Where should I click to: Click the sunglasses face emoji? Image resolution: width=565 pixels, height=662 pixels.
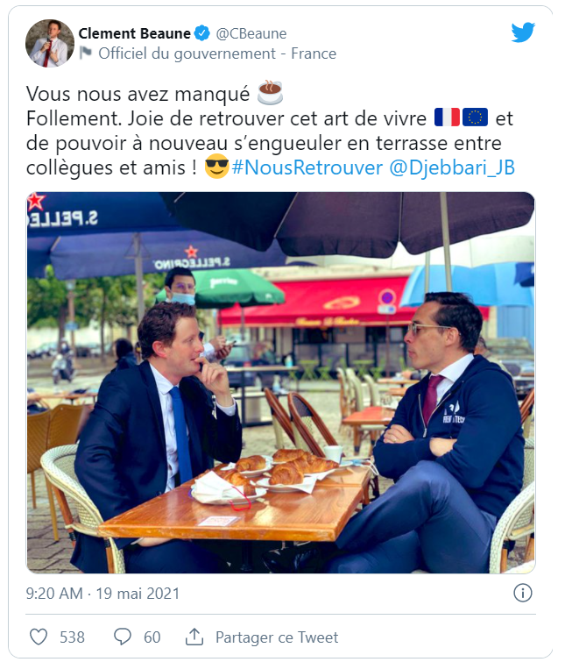click(x=216, y=167)
